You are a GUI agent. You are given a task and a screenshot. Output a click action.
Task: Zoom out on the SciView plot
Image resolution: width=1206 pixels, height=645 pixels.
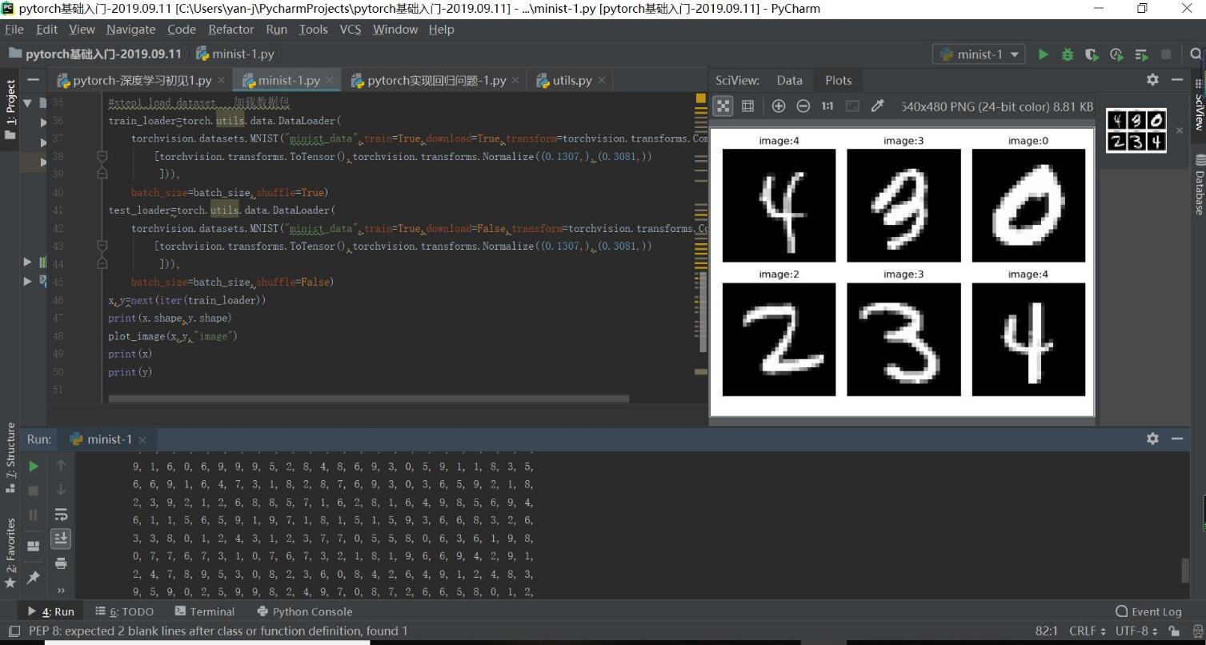803,106
